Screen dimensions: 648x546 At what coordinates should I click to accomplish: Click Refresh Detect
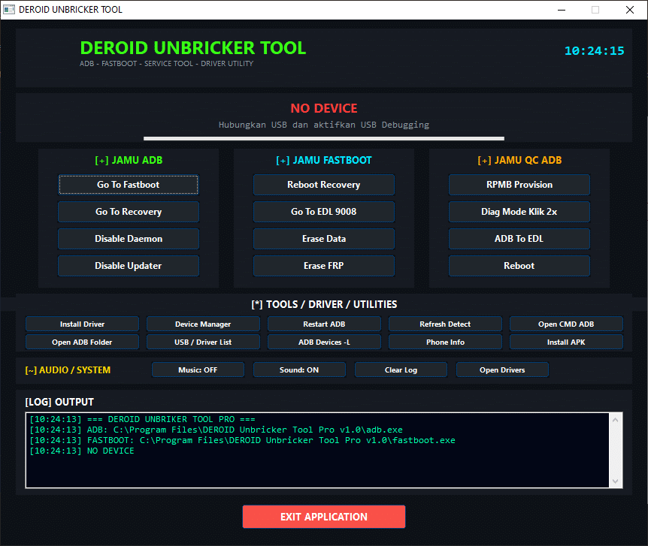[445, 324]
